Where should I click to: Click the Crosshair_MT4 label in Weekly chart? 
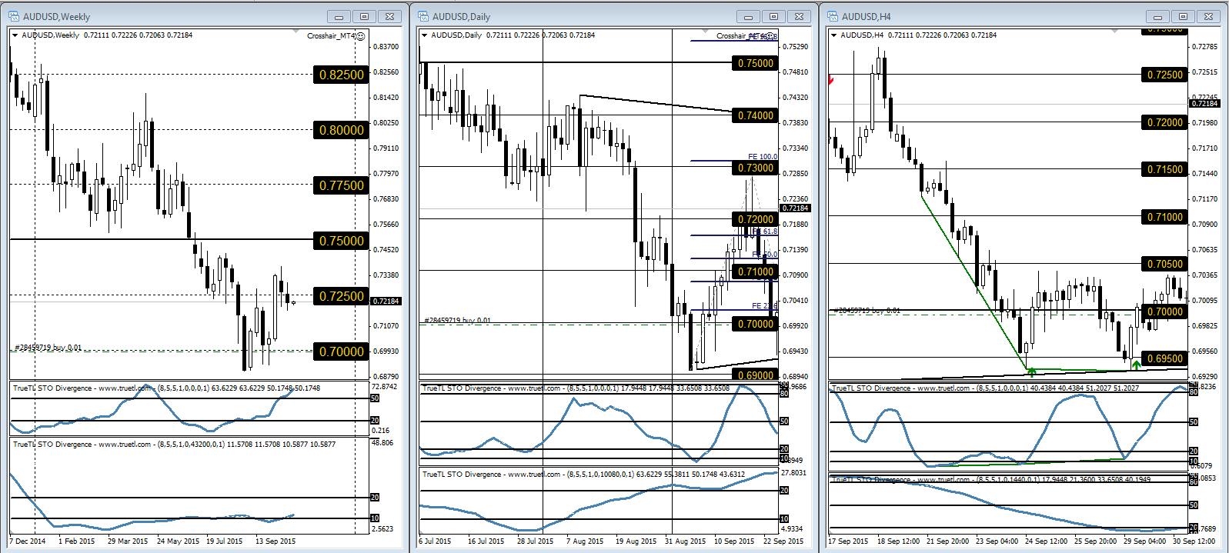tap(331, 36)
